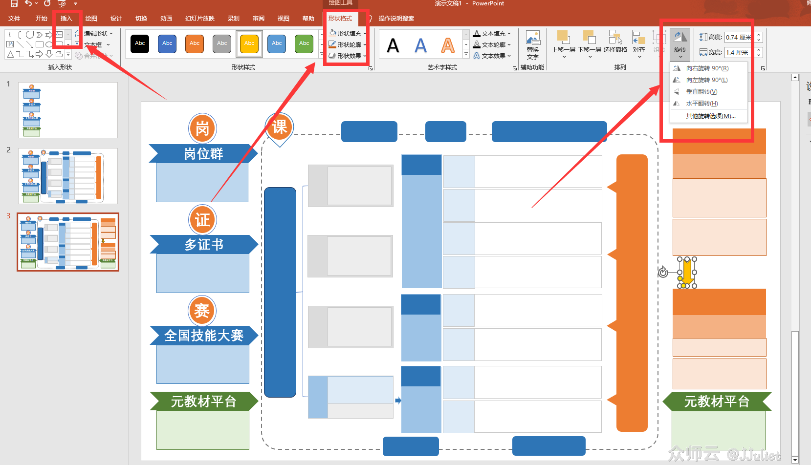Select the straight line shape
Viewport: 811px width, 465px height.
click(20, 44)
